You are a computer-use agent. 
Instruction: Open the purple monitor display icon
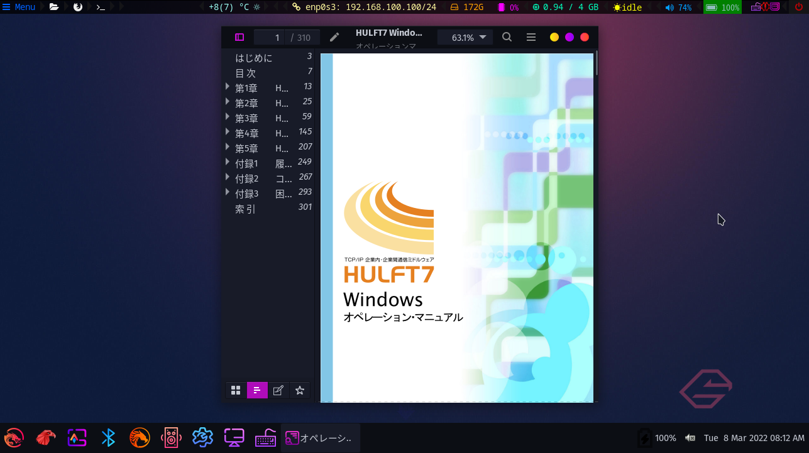point(234,437)
